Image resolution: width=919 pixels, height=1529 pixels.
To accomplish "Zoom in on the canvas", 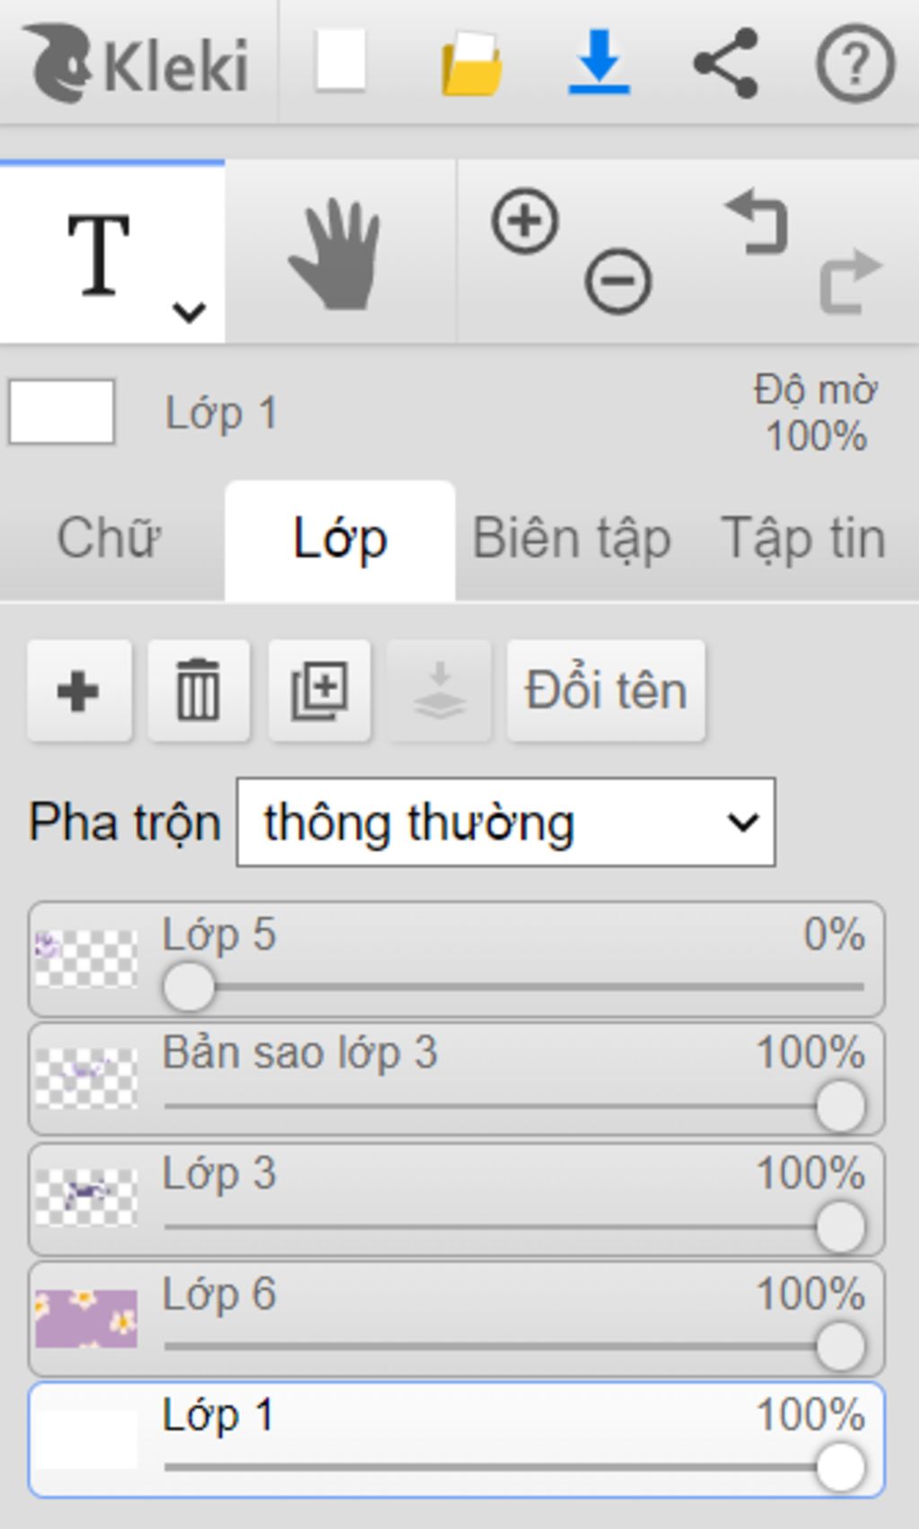I will click(x=525, y=221).
